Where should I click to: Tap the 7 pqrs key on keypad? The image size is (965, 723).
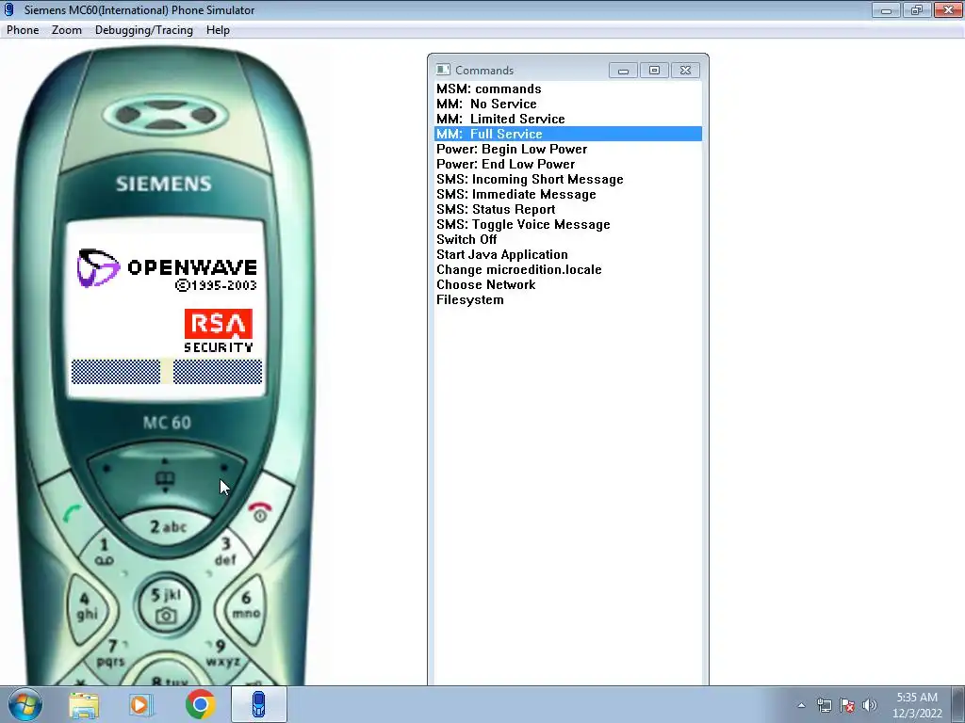(x=112, y=653)
